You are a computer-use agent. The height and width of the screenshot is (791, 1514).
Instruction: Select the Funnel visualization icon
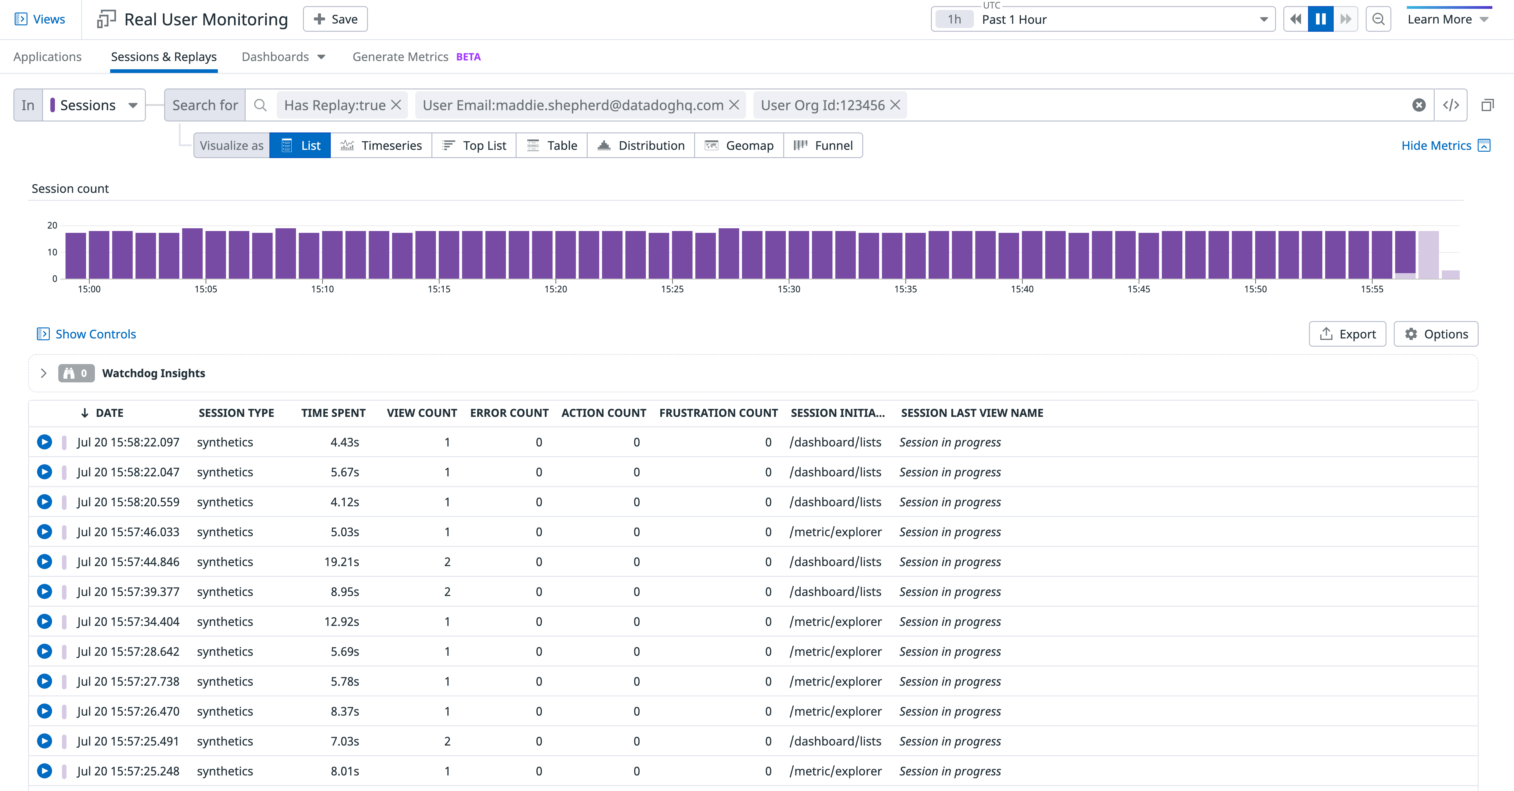tap(799, 145)
